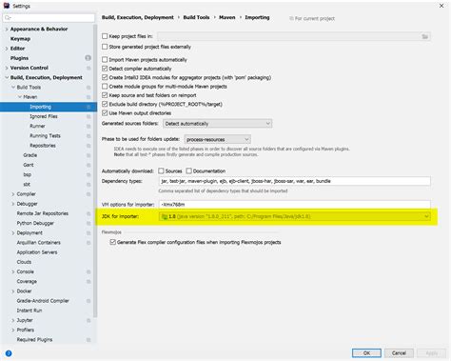Enable Import Maven projects automatically

coord(105,59)
